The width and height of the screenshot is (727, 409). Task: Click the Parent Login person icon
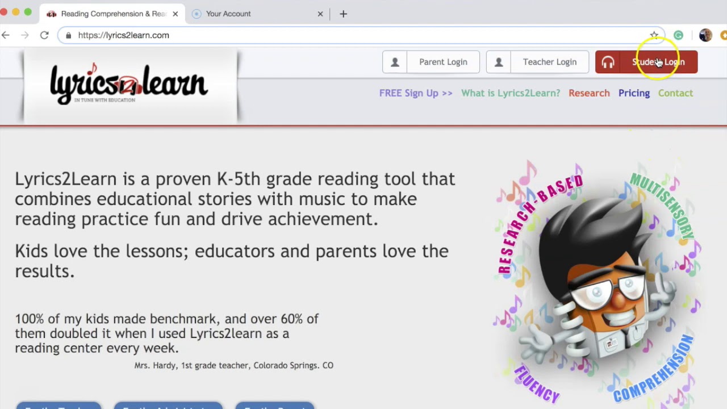pos(395,62)
